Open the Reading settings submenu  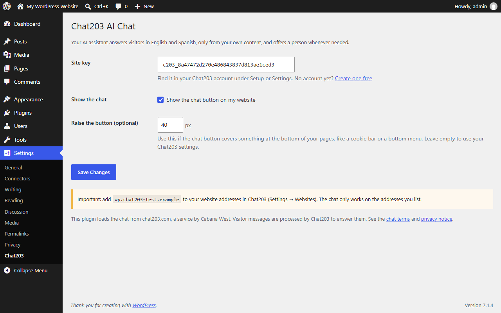14,200
